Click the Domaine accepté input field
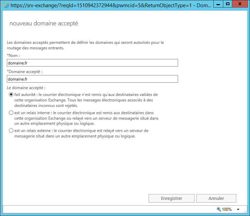 (x=92, y=79)
